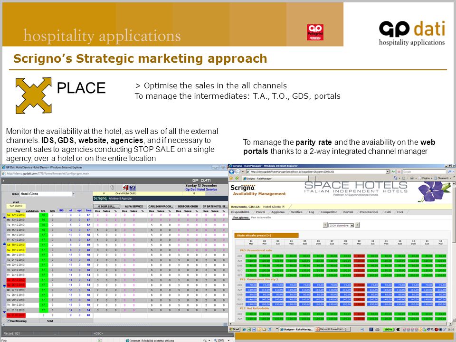Click the Add to Favorites icon in RateManager
Screen dimensions: 456x342
click(x=237, y=178)
